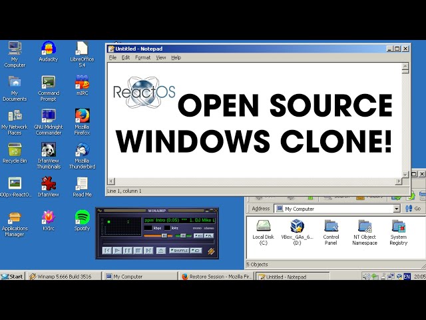The image size is (426, 320).
Task: Open the IrfanView Thumbnails desktop shortcut
Action: click(x=49, y=155)
